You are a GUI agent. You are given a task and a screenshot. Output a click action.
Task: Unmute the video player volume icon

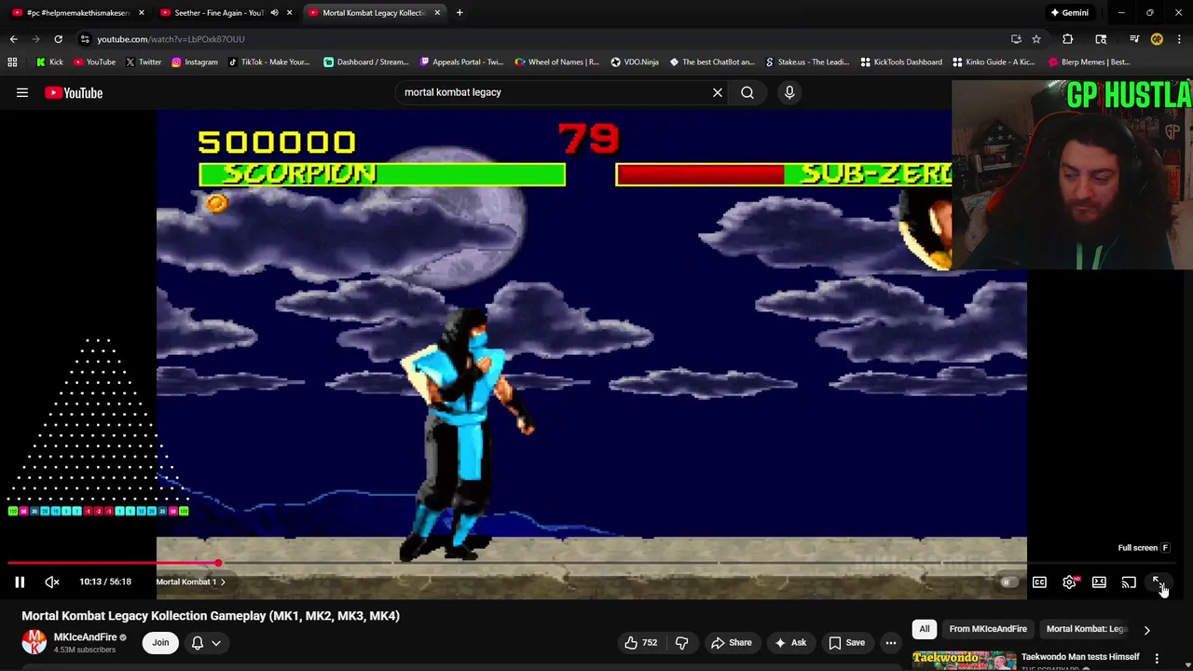[x=52, y=582]
